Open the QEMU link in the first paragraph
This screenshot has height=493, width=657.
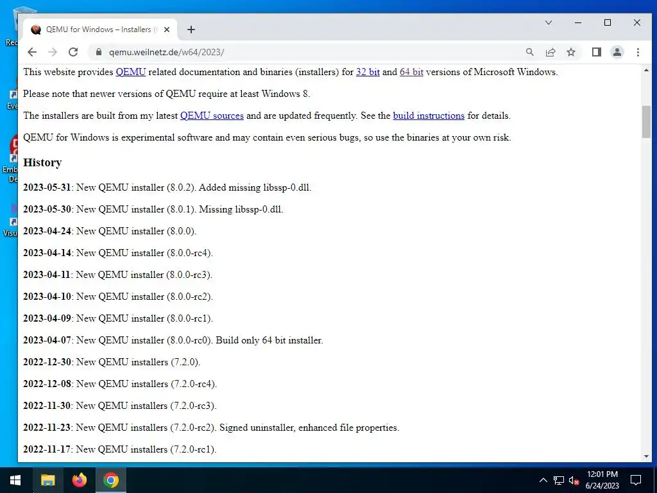(131, 72)
